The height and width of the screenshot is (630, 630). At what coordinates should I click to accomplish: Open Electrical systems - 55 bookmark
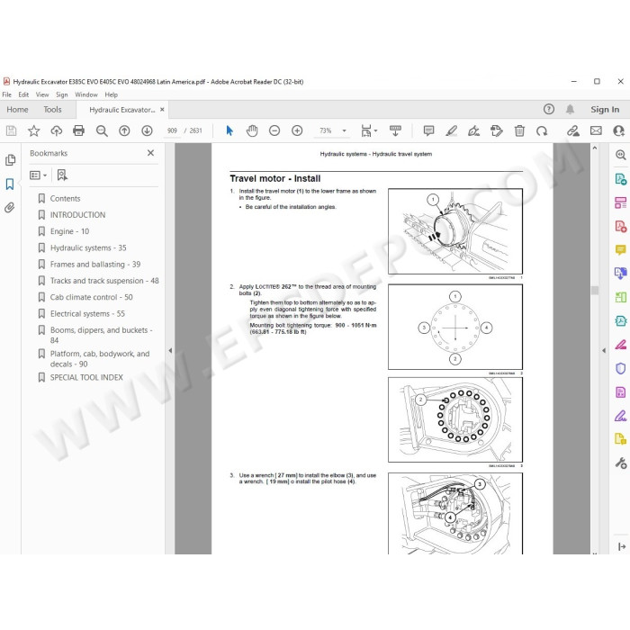[x=87, y=314]
